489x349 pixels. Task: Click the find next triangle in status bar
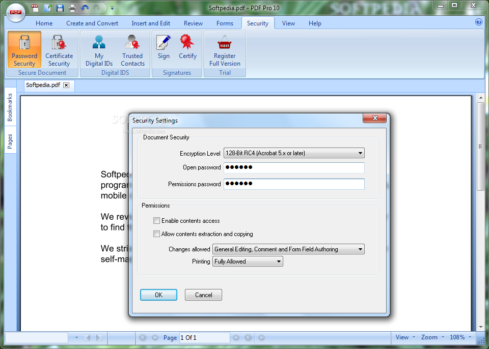point(99,337)
